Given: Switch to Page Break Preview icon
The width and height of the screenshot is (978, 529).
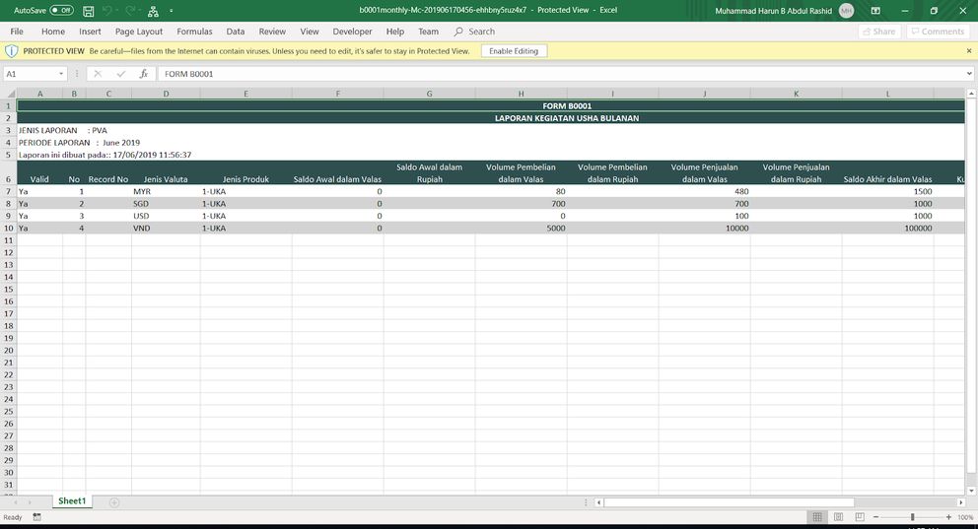Looking at the screenshot, I should [x=860, y=517].
